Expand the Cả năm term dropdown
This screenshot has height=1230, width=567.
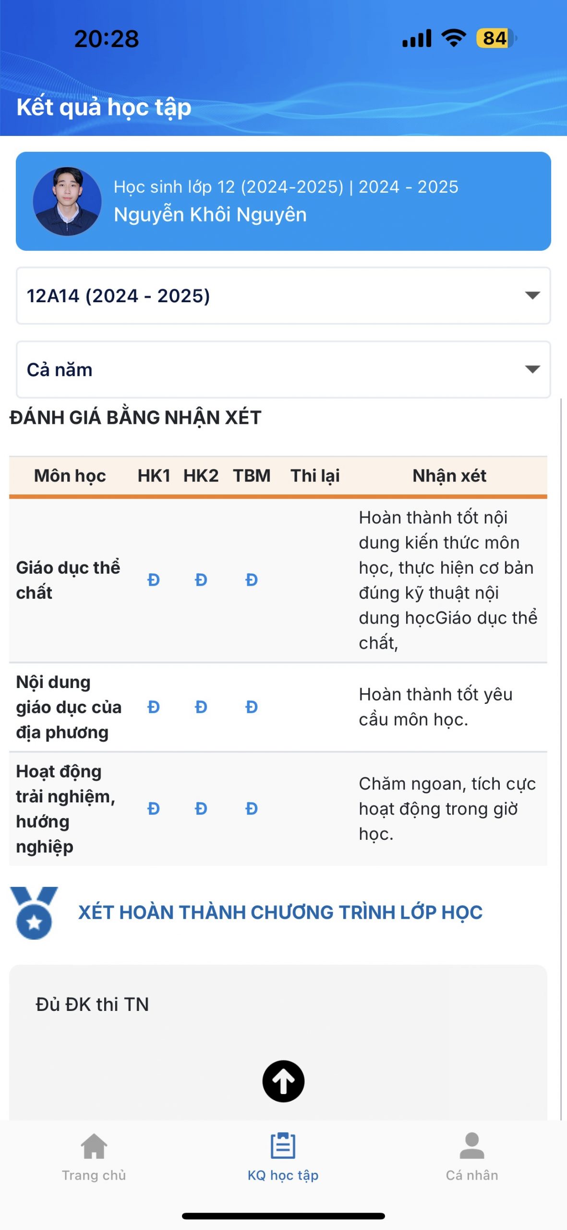coord(283,369)
